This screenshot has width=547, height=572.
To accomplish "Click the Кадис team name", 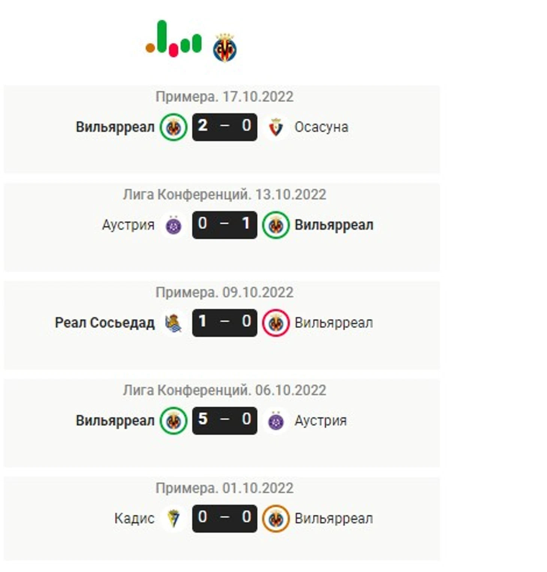I will click(x=134, y=519).
